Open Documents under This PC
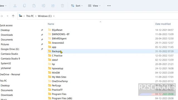 7,90
